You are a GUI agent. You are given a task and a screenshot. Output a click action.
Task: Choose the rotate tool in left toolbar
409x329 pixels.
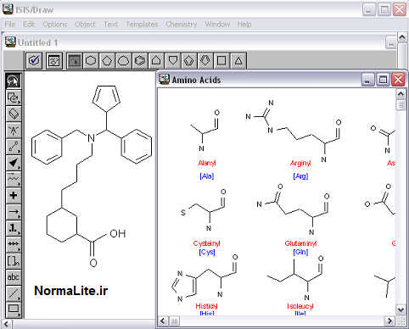[13, 98]
